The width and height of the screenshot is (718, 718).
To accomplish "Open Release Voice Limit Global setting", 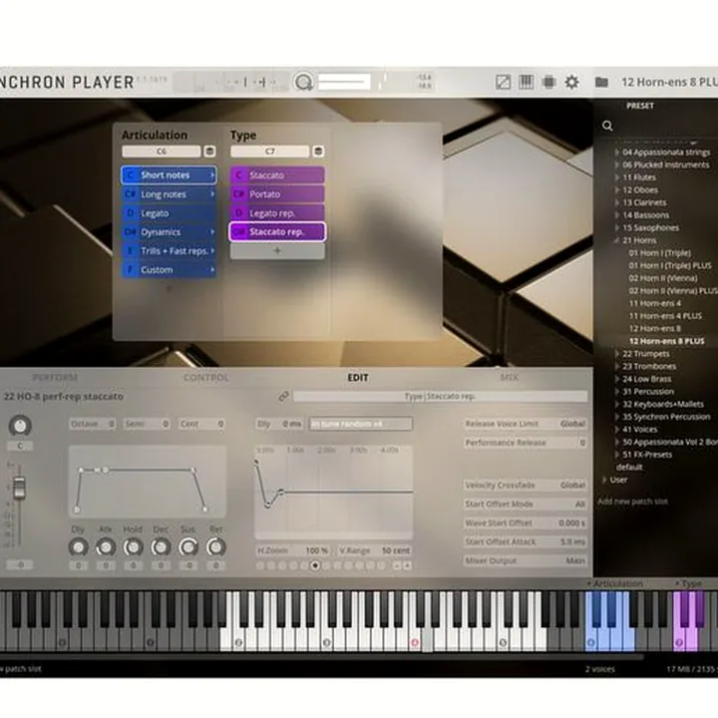I will [x=526, y=424].
